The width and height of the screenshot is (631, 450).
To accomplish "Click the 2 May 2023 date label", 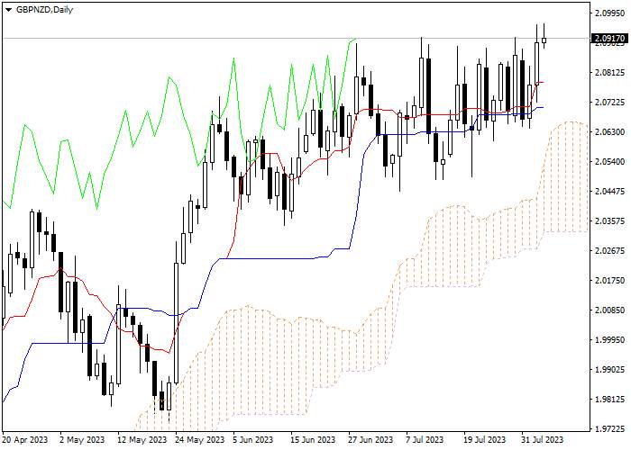I will pyautogui.click(x=82, y=439).
